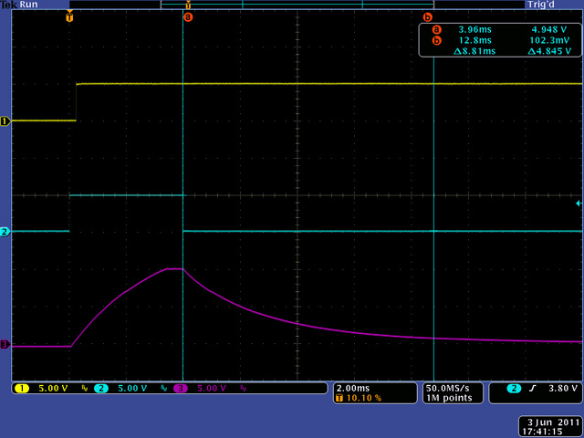This screenshot has width=584, height=438.
Task: Click the channel 1 yellow ground marker
Action: [x=5, y=120]
